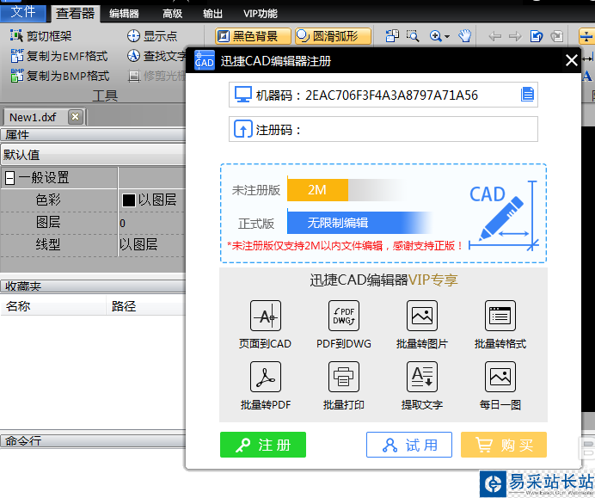Select the 剪切框架 tool

click(x=40, y=36)
